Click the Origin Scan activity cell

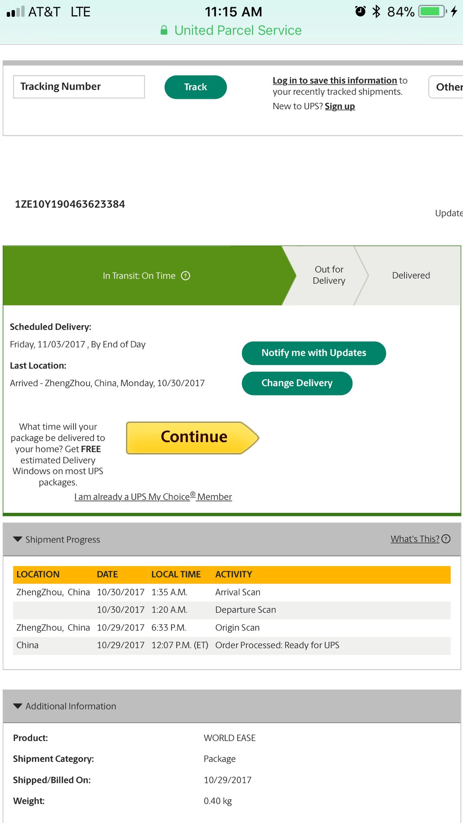tap(238, 628)
